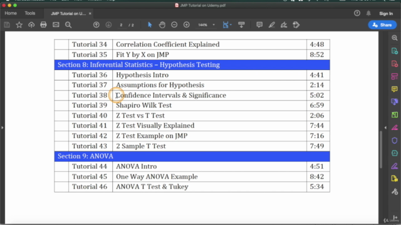Click 'Section 9: ANOVA' header row
401x225 pixels.
pos(192,156)
